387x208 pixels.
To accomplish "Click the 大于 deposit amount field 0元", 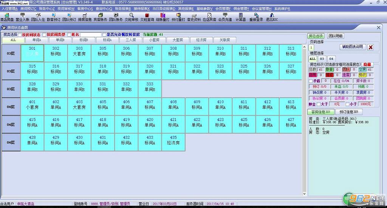I will [337, 104].
